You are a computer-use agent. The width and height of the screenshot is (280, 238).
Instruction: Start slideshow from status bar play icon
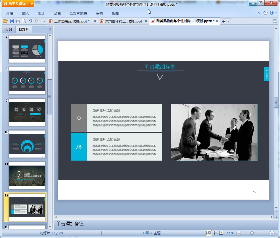(221, 233)
